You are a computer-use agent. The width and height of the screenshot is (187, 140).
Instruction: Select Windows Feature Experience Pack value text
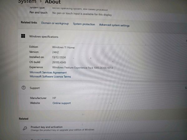coord(83,68)
